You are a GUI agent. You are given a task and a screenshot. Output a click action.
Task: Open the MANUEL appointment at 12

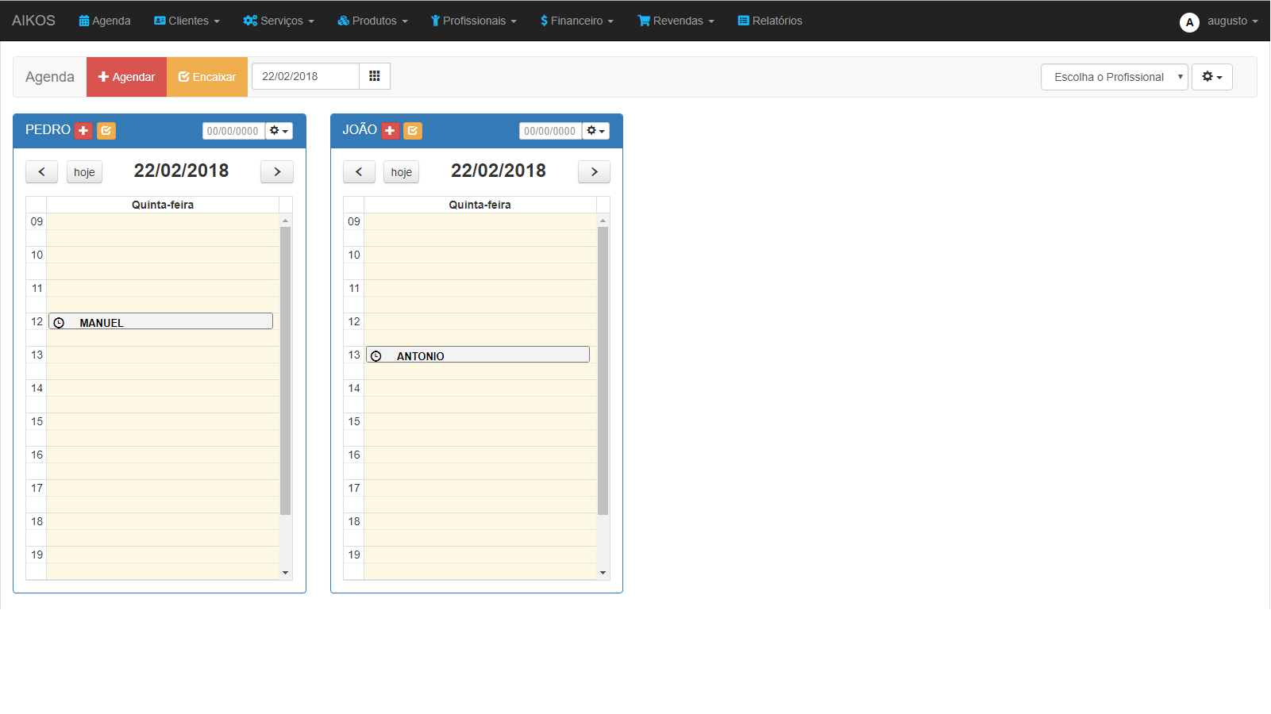click(x=160, y=321)
